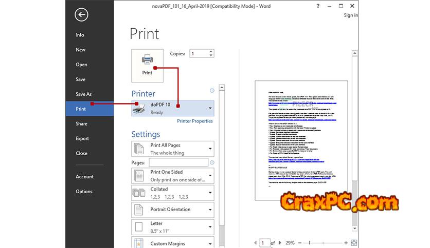The height and width of the screenshot is (248, 430).
Task: Go to Options in the sidebar
Action: pyautogui.click(x=84, y=192)
